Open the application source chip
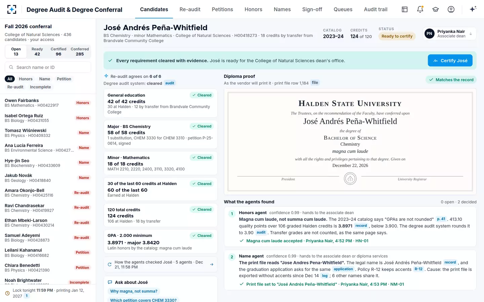Image resolution: width=484 pixels, height=302 pixels. [344, 269]
